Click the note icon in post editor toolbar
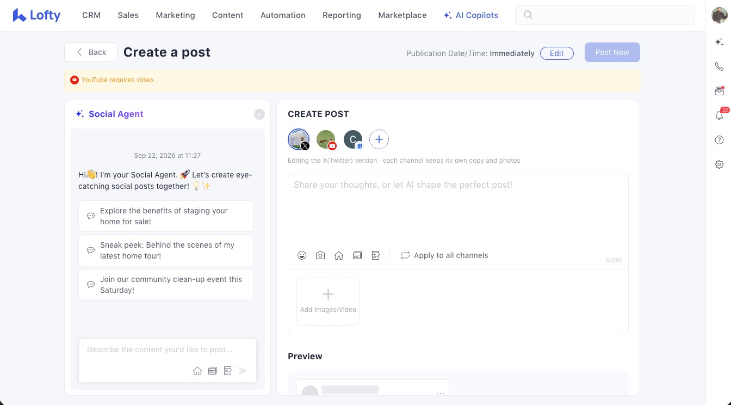The width and height of the screenshot is (731, 405). 376,255
